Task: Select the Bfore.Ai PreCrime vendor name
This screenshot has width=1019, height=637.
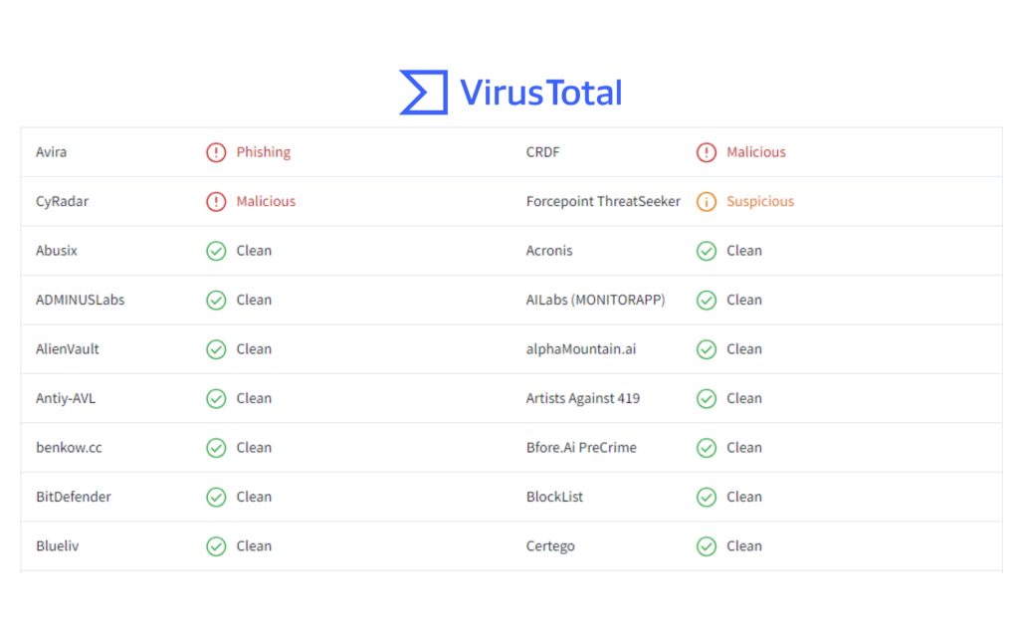Action: pyautogui.click(x=581, y=448)
